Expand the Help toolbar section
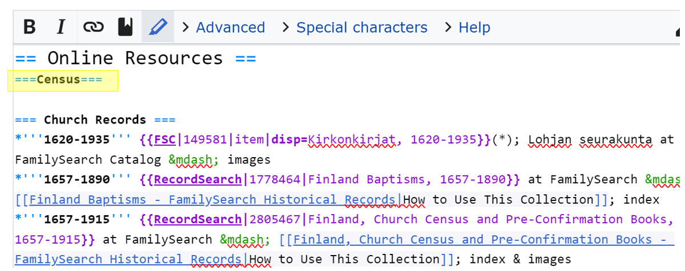The height and width of the screenshot is (271, 685). coord(467,27)
